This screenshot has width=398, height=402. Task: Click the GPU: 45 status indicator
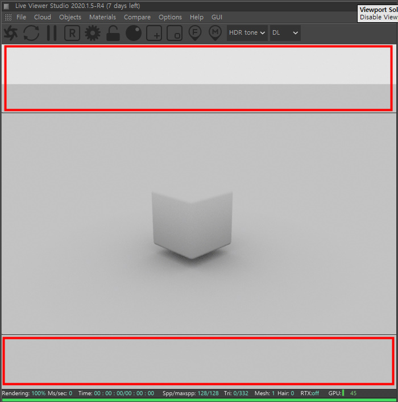coord(342,393)
